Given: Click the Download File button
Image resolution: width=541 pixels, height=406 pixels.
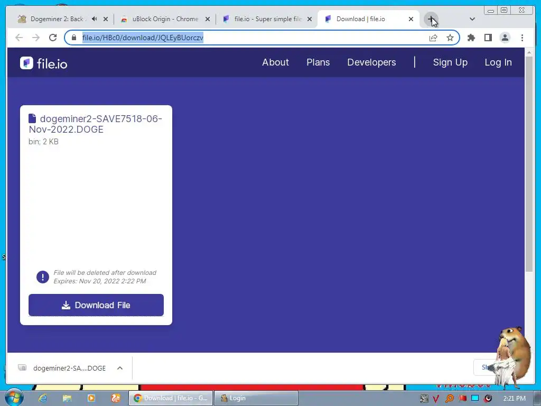Looking at the screenshot, I should pos(96,305).
